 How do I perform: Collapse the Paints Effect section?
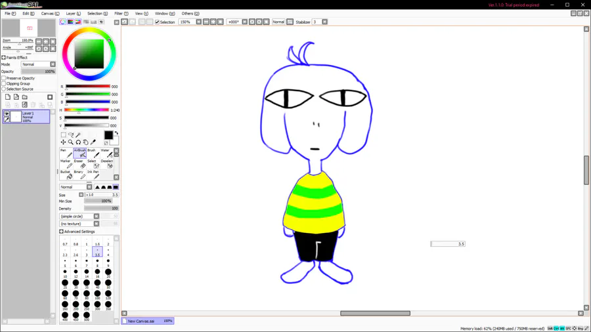pyautogui.click(x=4, y=58)
